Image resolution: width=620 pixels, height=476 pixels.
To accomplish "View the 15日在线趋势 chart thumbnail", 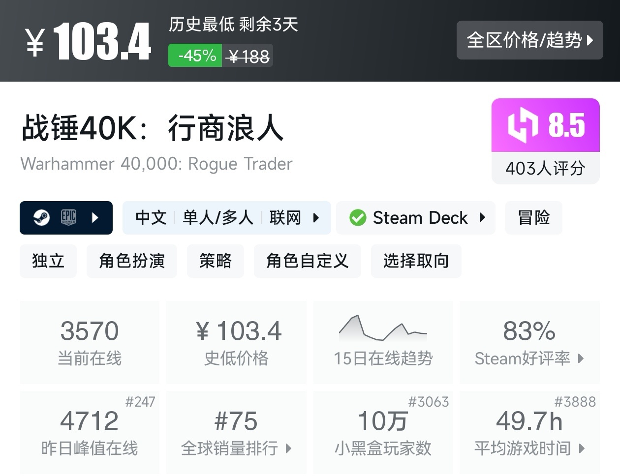I will [x=383, y=328].
